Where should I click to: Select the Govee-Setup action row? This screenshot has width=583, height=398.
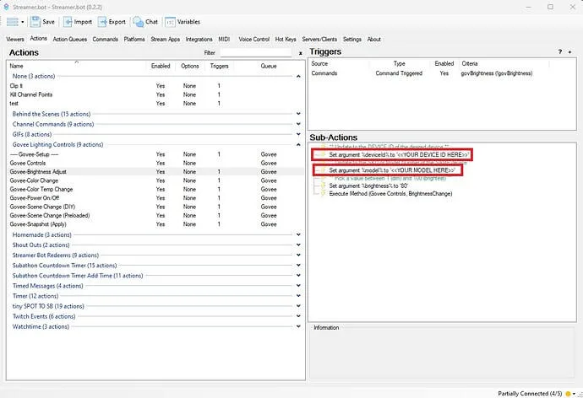pos(155,154)
